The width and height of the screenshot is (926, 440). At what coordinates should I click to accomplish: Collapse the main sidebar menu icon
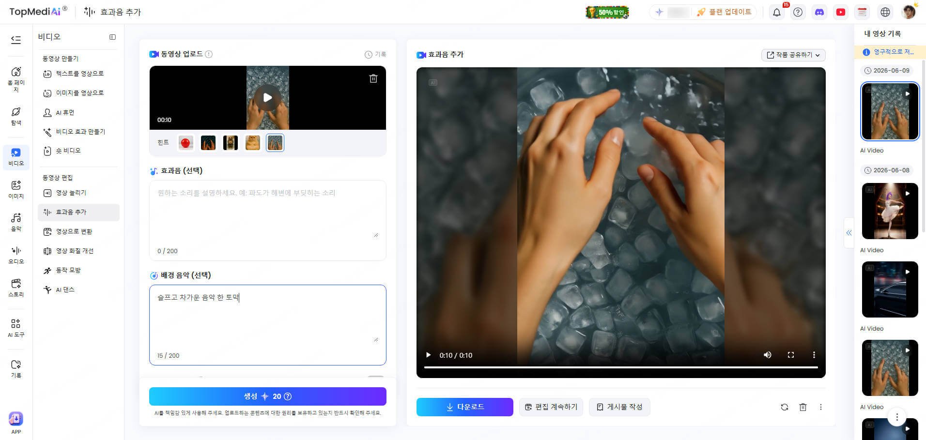(16, 40)
